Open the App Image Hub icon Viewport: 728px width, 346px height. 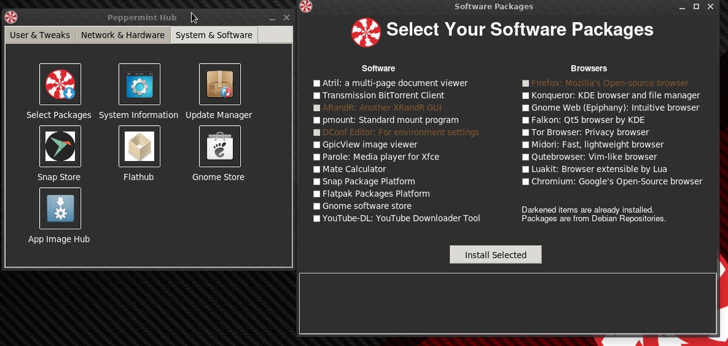pos(60,208)
